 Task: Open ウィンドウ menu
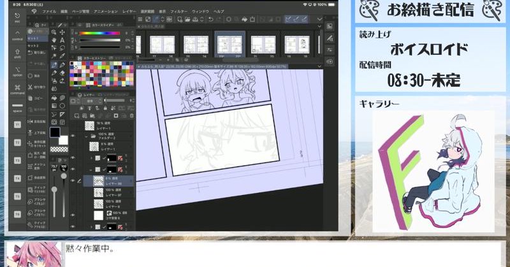(x=200, y=11)
